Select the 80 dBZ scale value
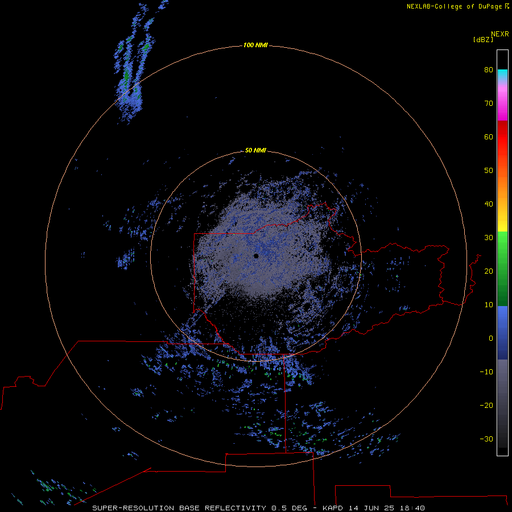The height and width of the screenshot is (512, 512). [489, 69]
